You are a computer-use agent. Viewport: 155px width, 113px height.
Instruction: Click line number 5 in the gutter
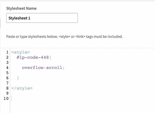7,73
